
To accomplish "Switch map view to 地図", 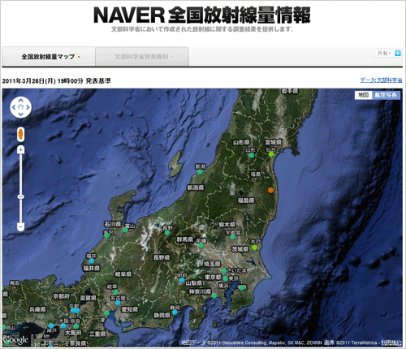I will point(363,95).
